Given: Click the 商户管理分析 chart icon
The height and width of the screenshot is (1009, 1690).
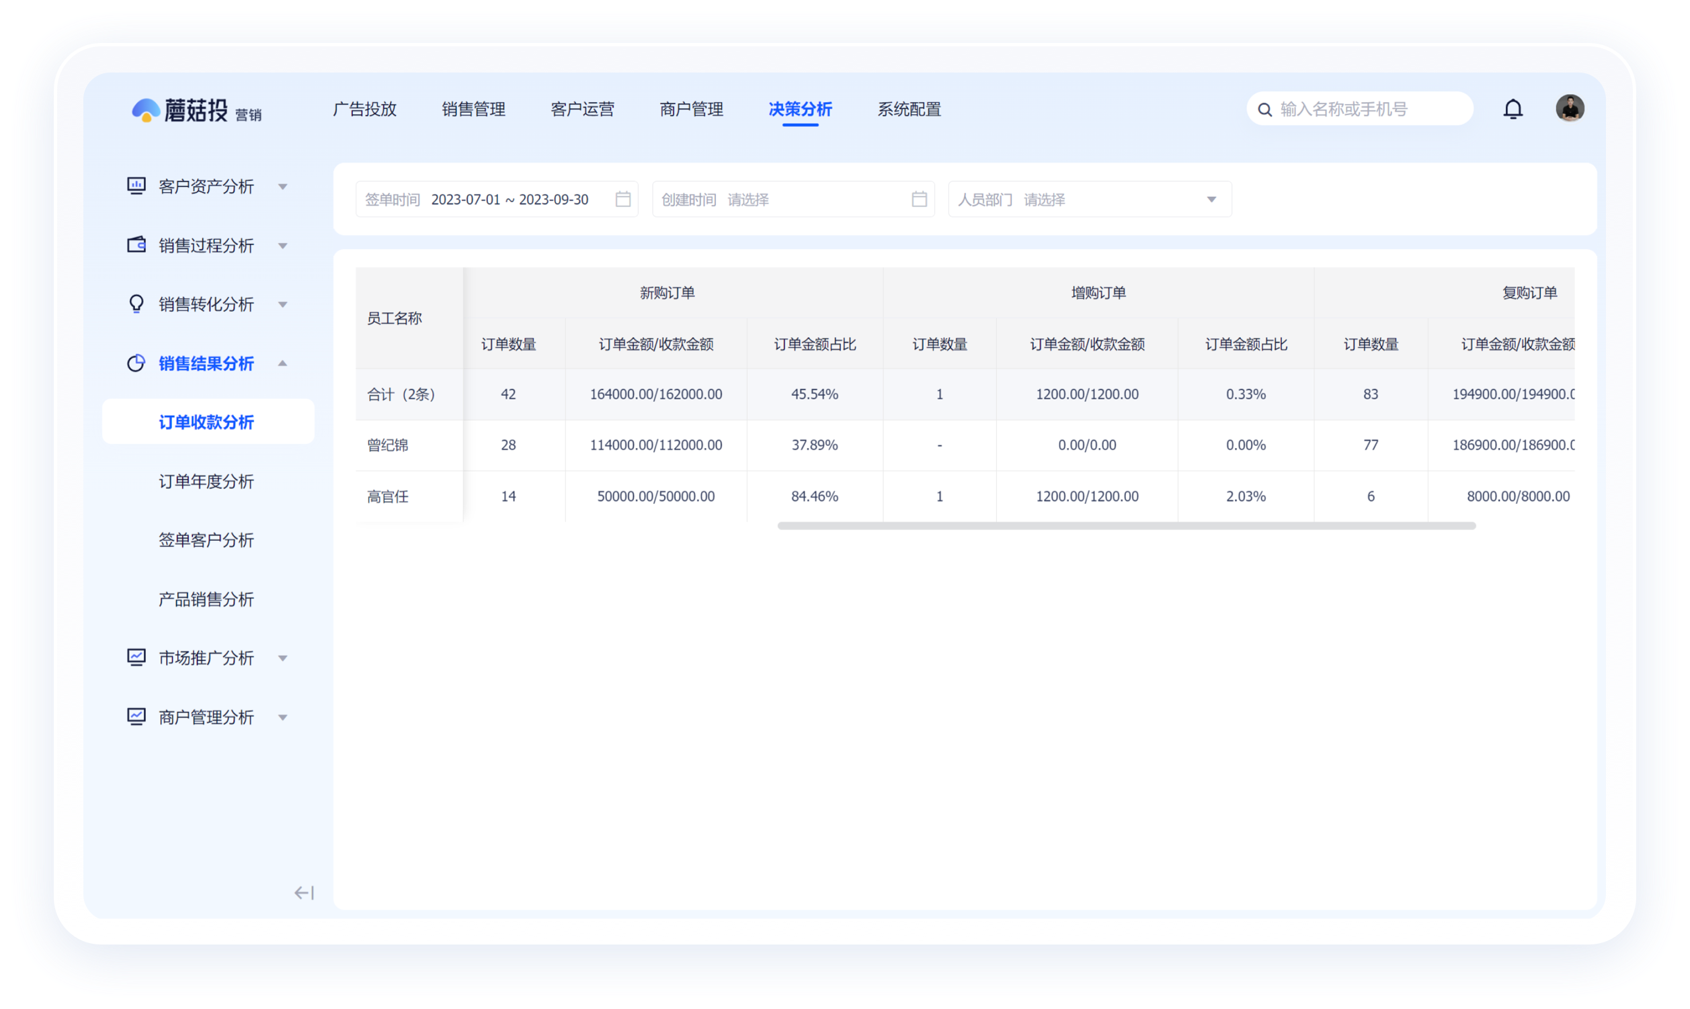Looking at the screenshot, I should pyautogui.click(x=136, y=716).
